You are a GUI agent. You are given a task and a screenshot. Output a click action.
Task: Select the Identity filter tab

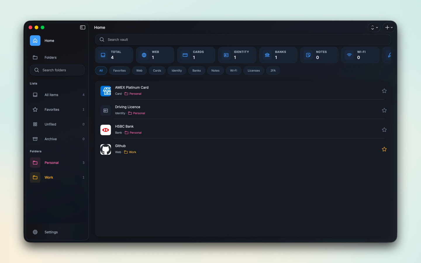[x=177, y=71]
